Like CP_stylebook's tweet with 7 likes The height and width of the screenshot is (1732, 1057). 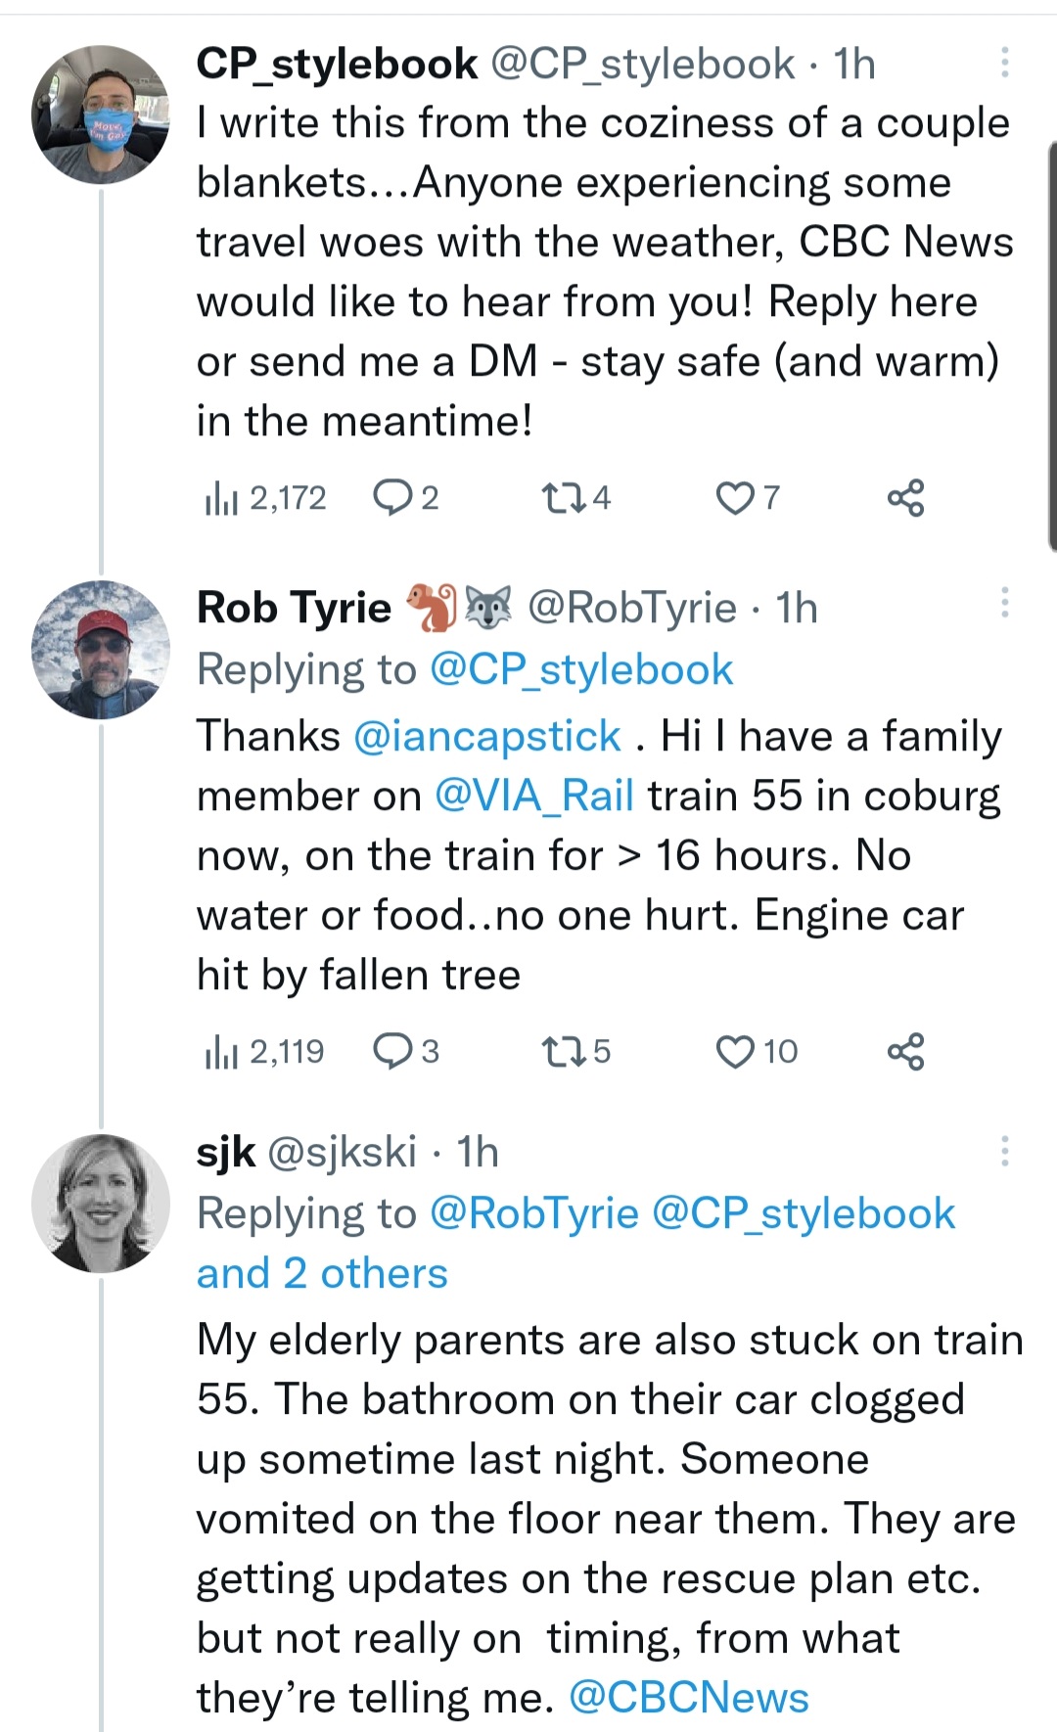(734, 498)
